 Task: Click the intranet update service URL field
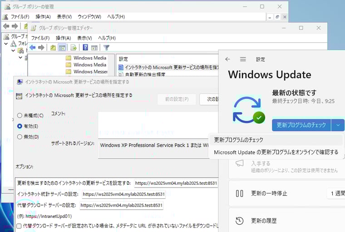tap(176, 183)
